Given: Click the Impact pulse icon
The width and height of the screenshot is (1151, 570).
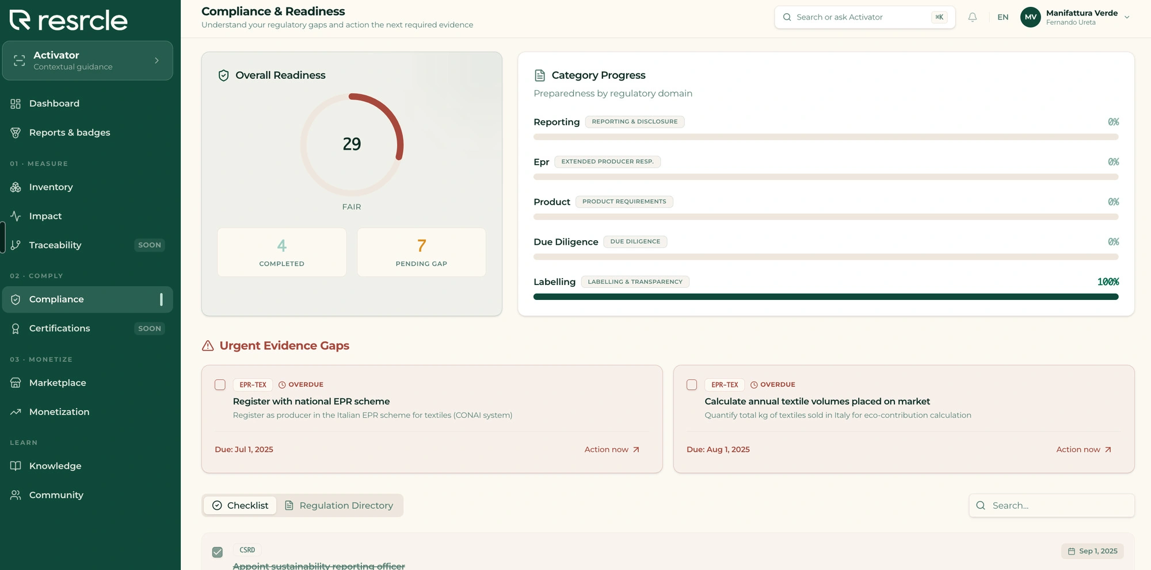Looking at the screenshot, I should [16, 216].
